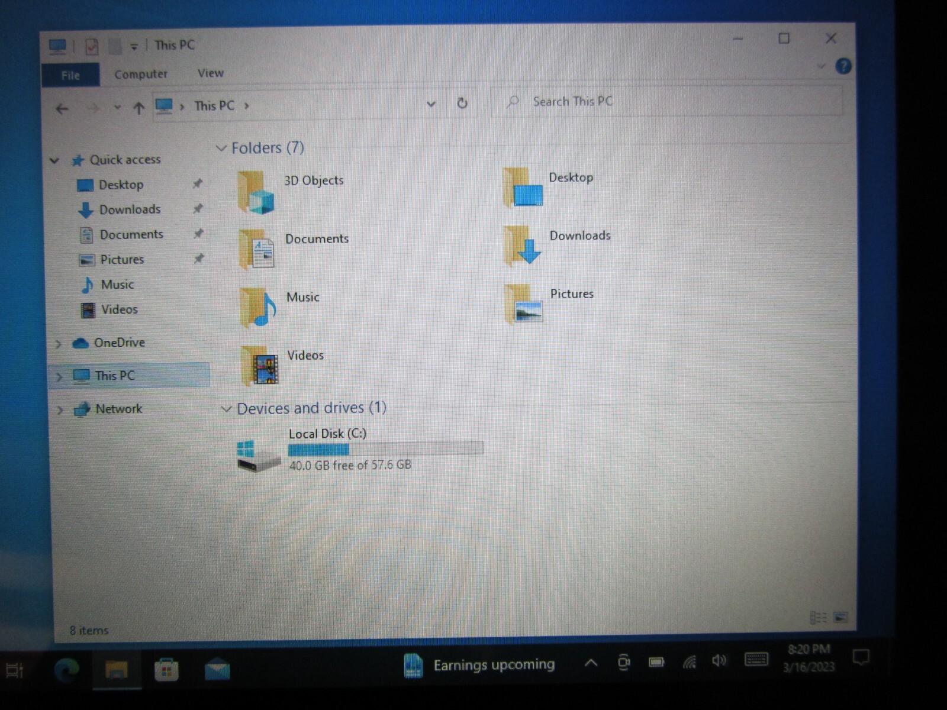Image resolution: width=947 pixels, height=710 pixels.
Task: Click the Local Disk C: usage bar
Action: tap(385, 449)
